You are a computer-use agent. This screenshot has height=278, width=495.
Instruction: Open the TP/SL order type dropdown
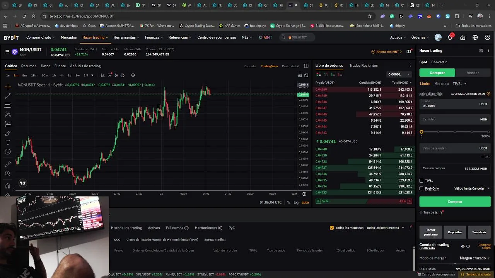pos(459,84)
